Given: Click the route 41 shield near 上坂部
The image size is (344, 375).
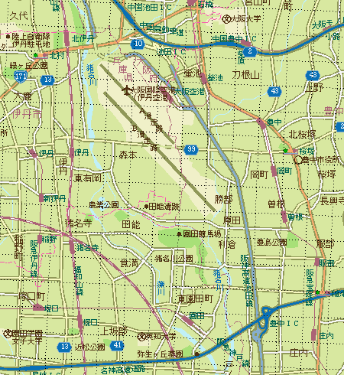Looking at the screenshot, I should point(117,345).
